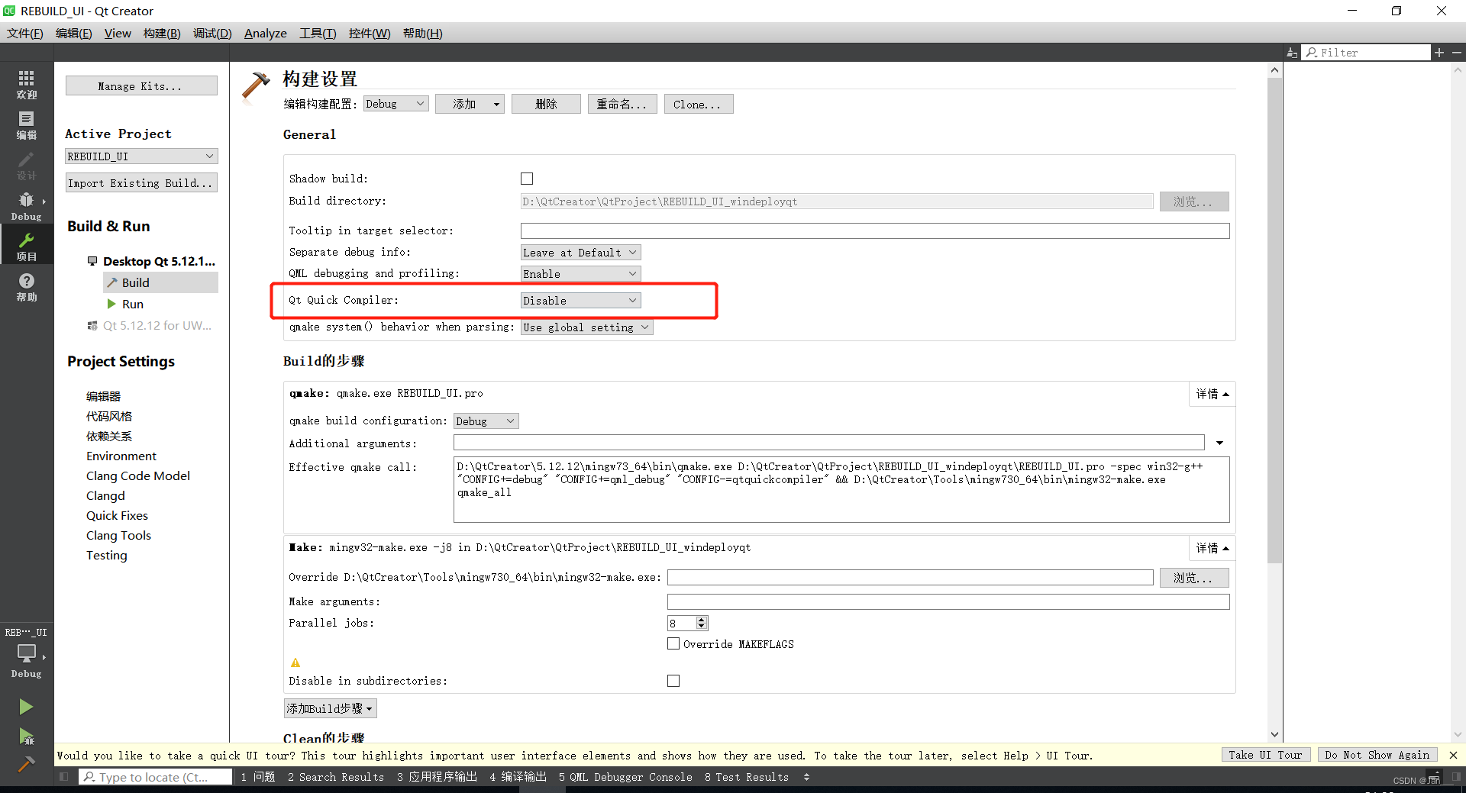Click the plus zoom-in icon near Filter

click(x=1439, y=53)
